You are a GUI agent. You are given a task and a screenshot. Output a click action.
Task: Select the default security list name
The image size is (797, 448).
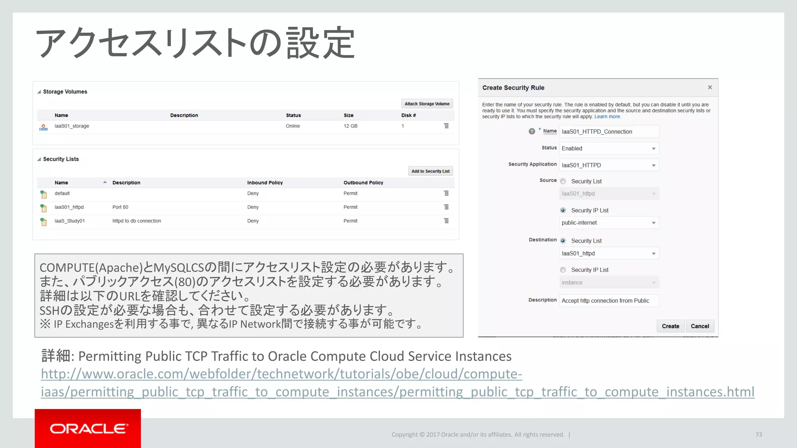coord(62,193)
